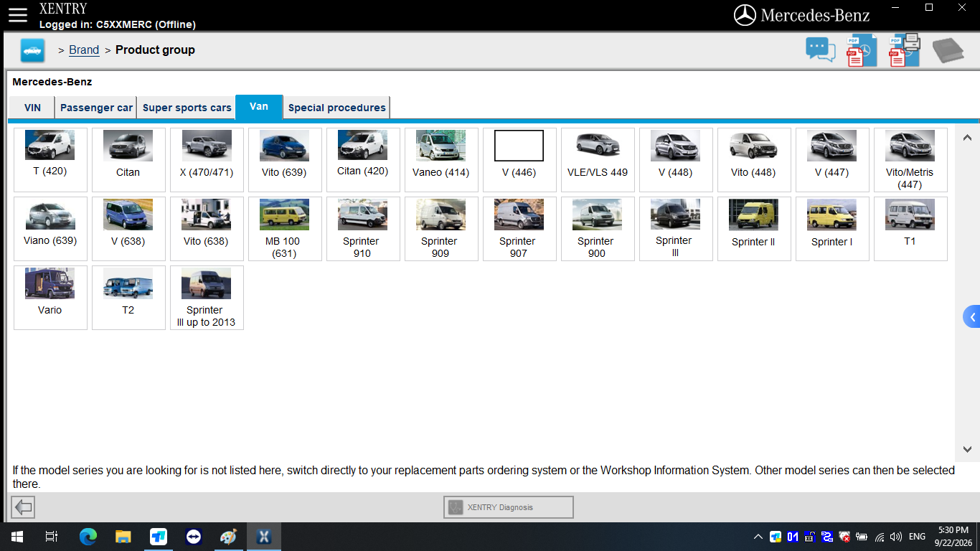Click the XENTRY app icon on taskbar

pos(263,537)
